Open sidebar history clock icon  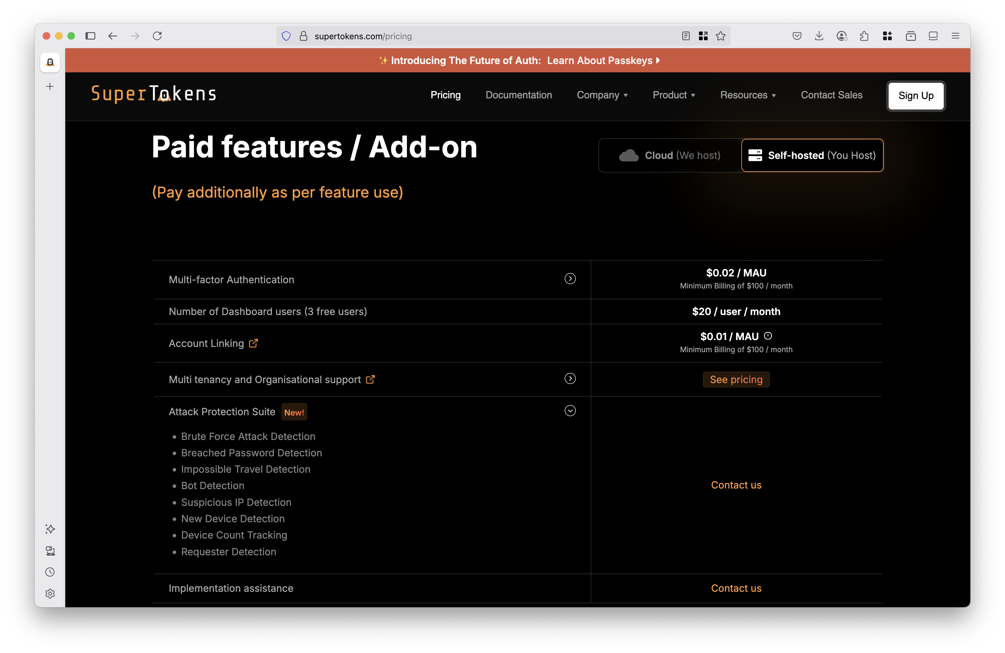[50, 572]
